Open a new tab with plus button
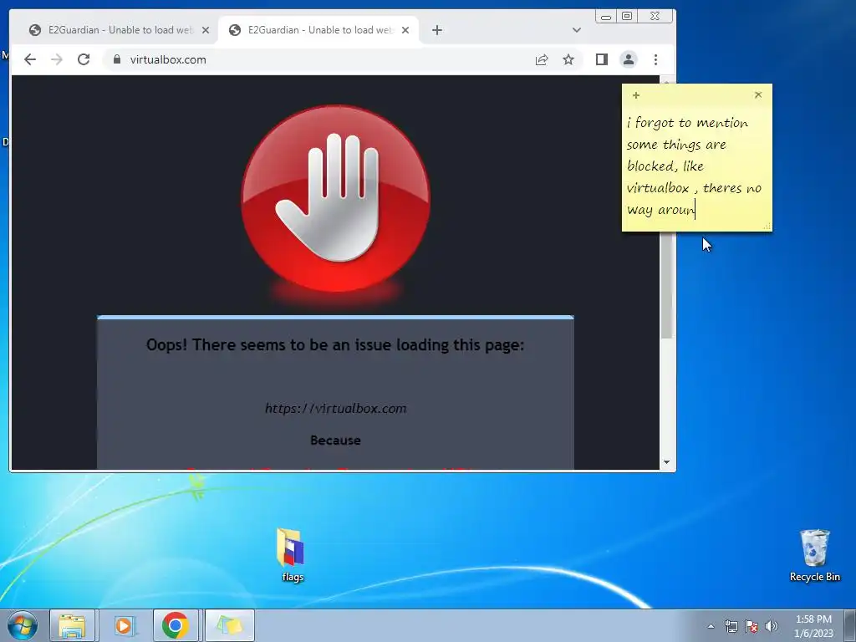Screen dimensions: 856x642 pos(436,30)
